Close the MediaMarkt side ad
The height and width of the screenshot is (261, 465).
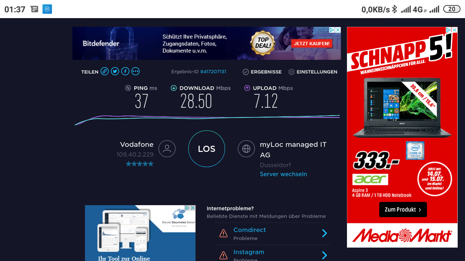pos(454,30)
